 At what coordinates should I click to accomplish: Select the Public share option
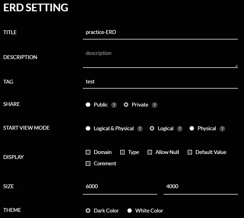click(88, 105)
